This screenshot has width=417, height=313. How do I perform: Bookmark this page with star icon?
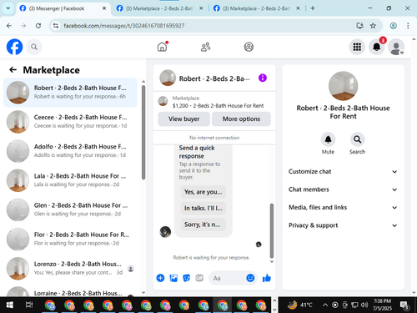(x=373, y=26)
